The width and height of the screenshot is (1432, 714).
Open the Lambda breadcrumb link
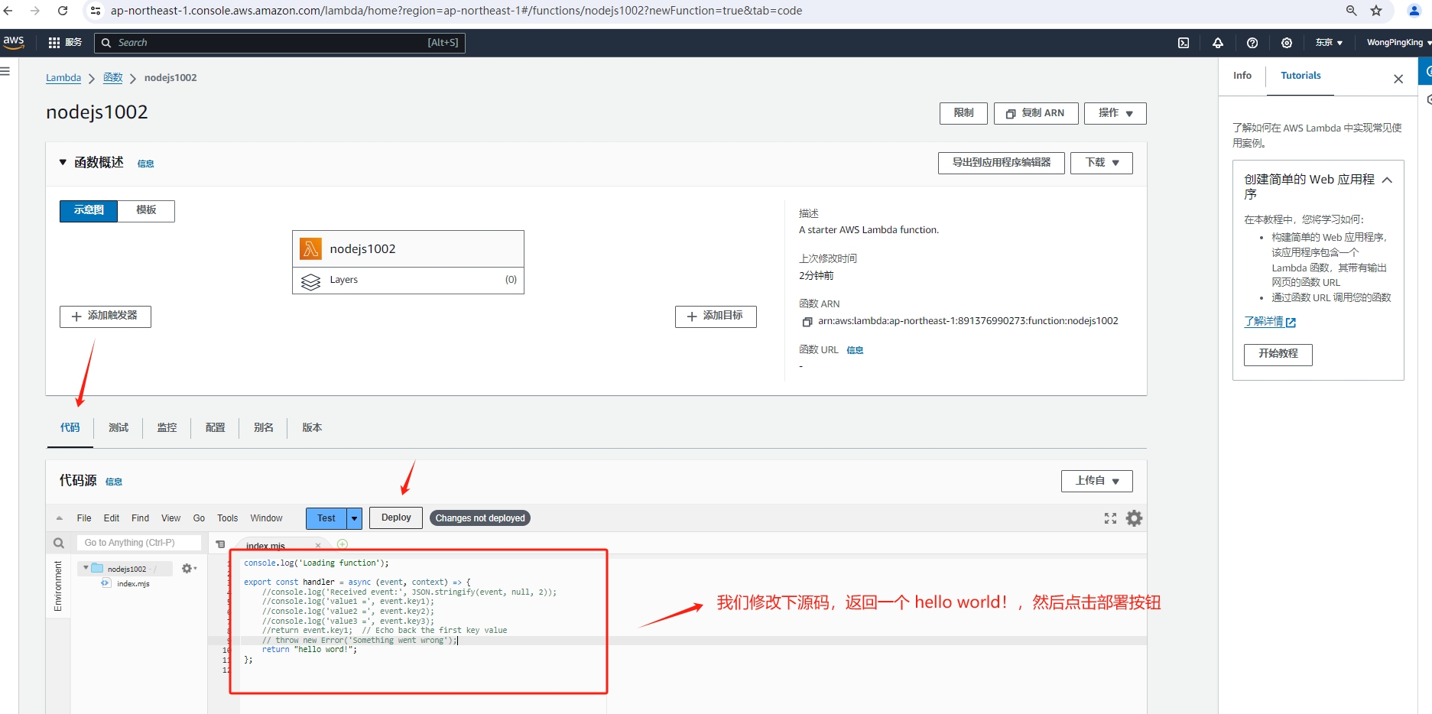(63, 78)
